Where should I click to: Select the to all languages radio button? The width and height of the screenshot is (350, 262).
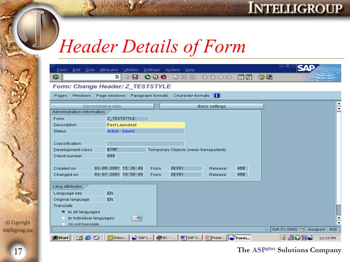(63, 212)
